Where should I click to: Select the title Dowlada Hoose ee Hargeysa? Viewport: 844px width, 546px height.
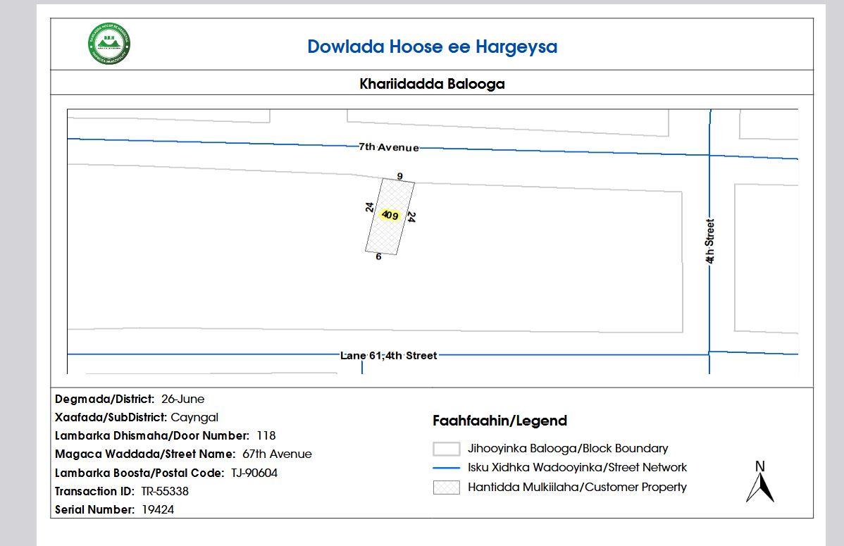(x=433, y=46)
